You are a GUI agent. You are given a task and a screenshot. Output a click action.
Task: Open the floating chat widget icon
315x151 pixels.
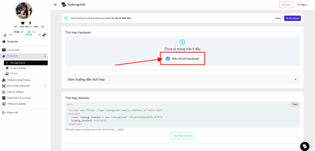click(x=305, y=146)
